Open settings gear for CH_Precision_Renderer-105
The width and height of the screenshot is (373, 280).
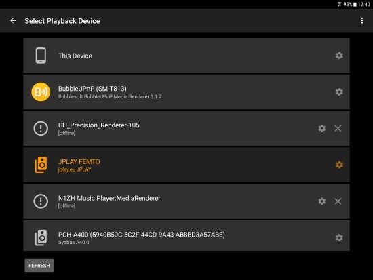322,128
